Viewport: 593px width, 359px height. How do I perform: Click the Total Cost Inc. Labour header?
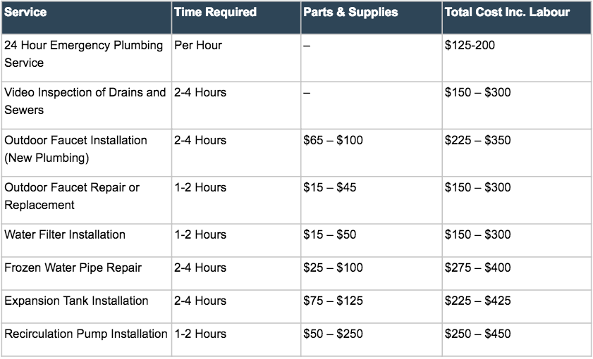click(507, 13)
